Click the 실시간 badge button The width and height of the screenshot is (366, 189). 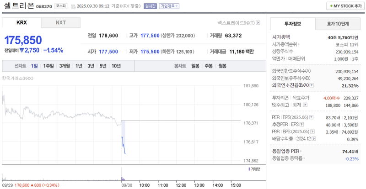(x=150, y=6)
